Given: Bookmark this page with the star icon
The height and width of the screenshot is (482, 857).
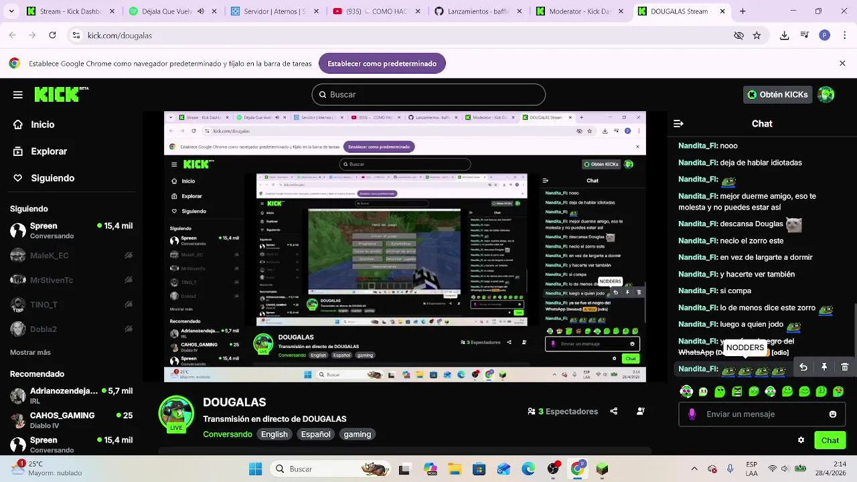Looking at the screenshot, I should point(757,35).
